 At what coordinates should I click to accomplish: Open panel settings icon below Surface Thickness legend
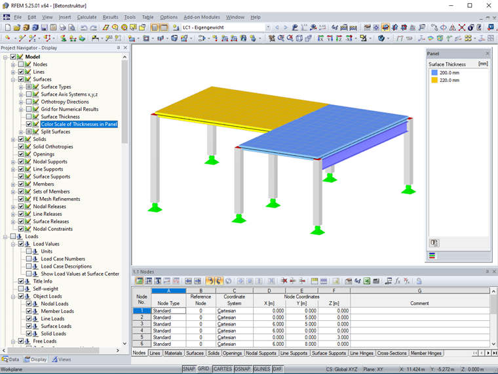point(434,243)
